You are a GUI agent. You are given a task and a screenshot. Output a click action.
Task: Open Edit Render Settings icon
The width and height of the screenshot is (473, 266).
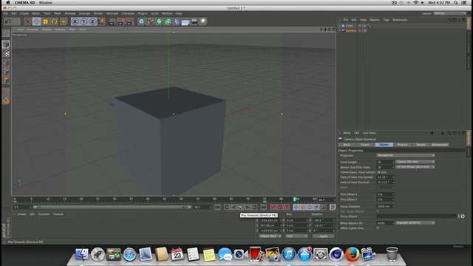(130, 21)
